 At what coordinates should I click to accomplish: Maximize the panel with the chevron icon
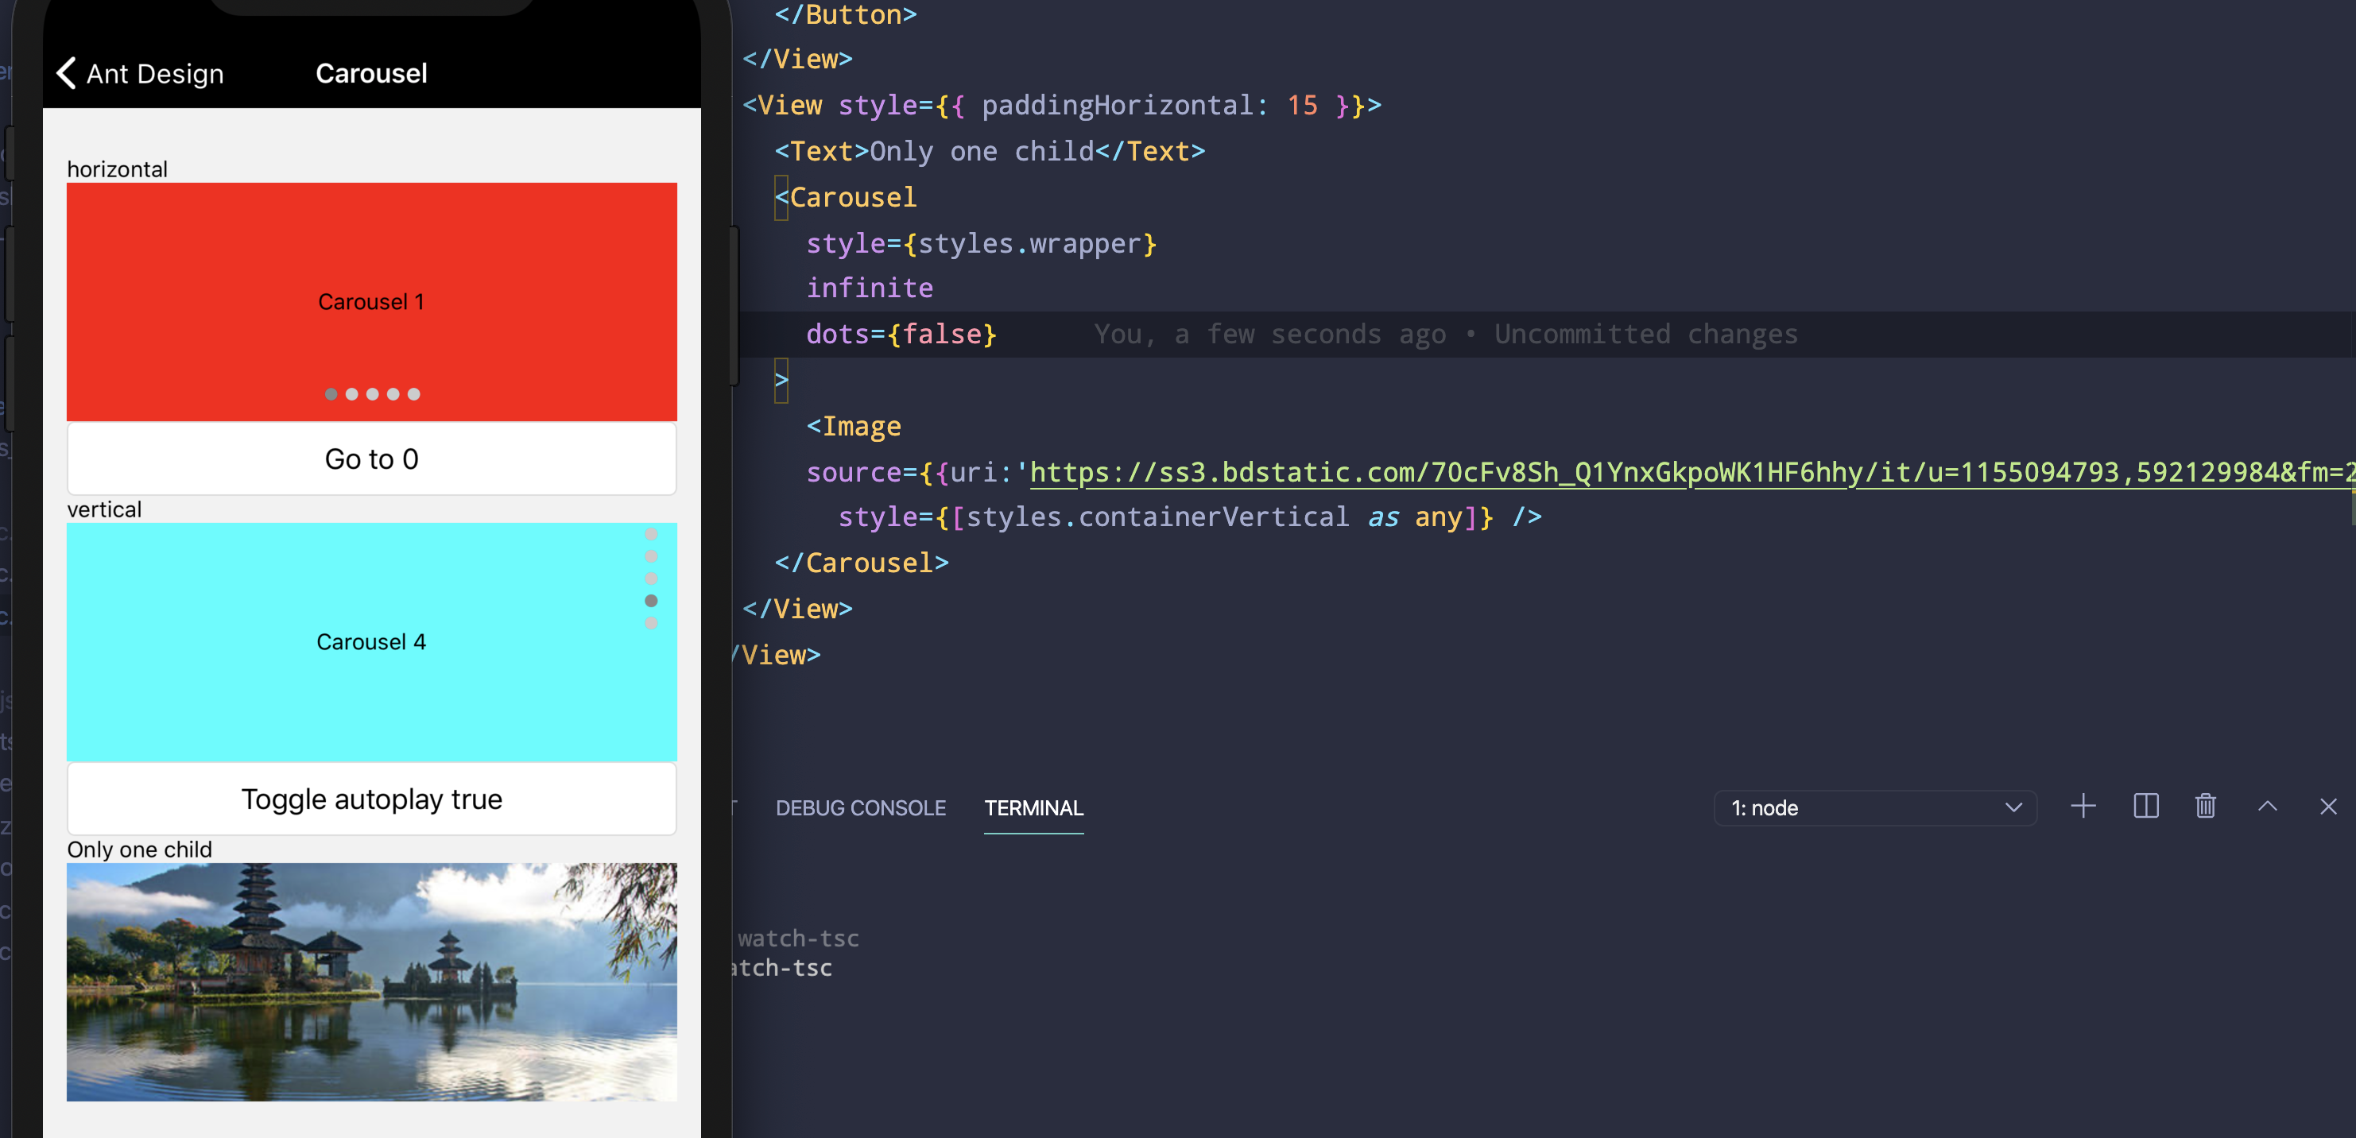coord(2267,806)
